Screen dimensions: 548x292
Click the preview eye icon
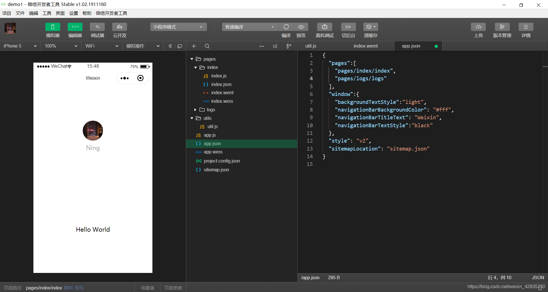coord(301,27)
